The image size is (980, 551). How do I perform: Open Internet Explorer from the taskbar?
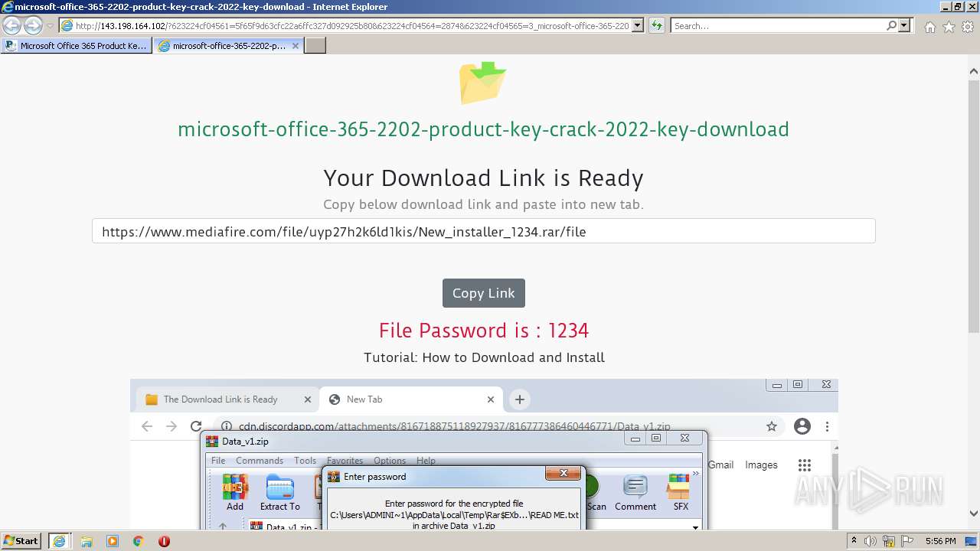60,541
